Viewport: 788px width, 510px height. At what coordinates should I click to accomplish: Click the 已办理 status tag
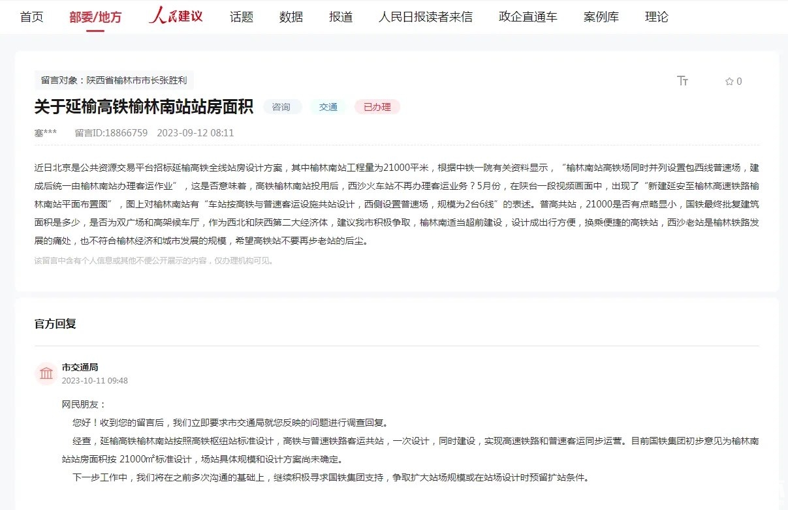[x=377, y=107]
